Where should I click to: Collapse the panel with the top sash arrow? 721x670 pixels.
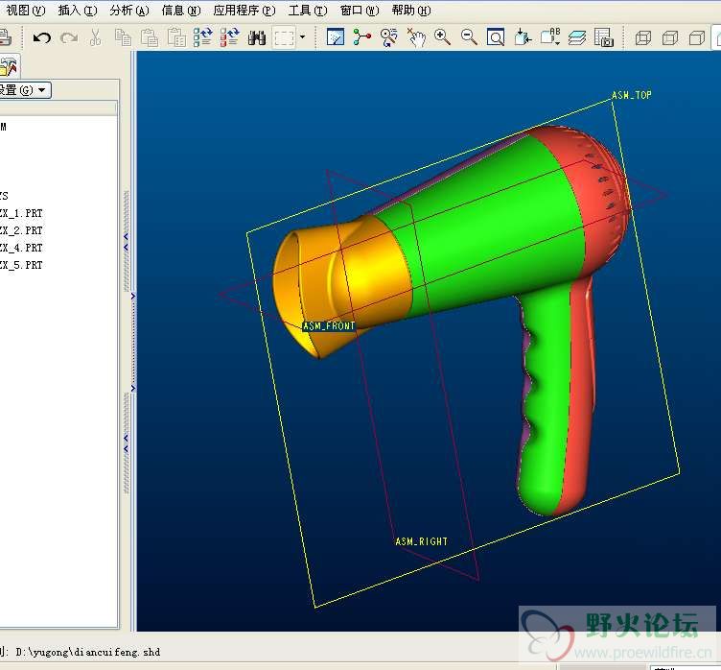tap(126, 241)
